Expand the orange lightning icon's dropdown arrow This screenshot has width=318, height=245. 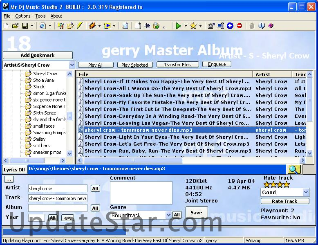[x=99, y=26]
